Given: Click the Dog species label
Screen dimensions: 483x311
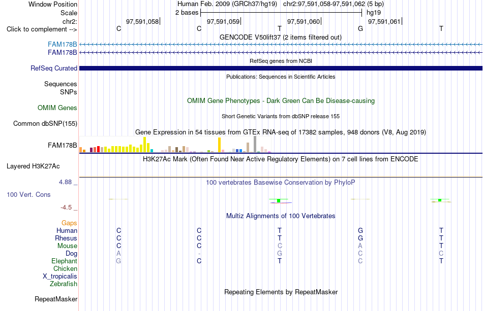Looking at the screenshot, I should tap(71, 254).
